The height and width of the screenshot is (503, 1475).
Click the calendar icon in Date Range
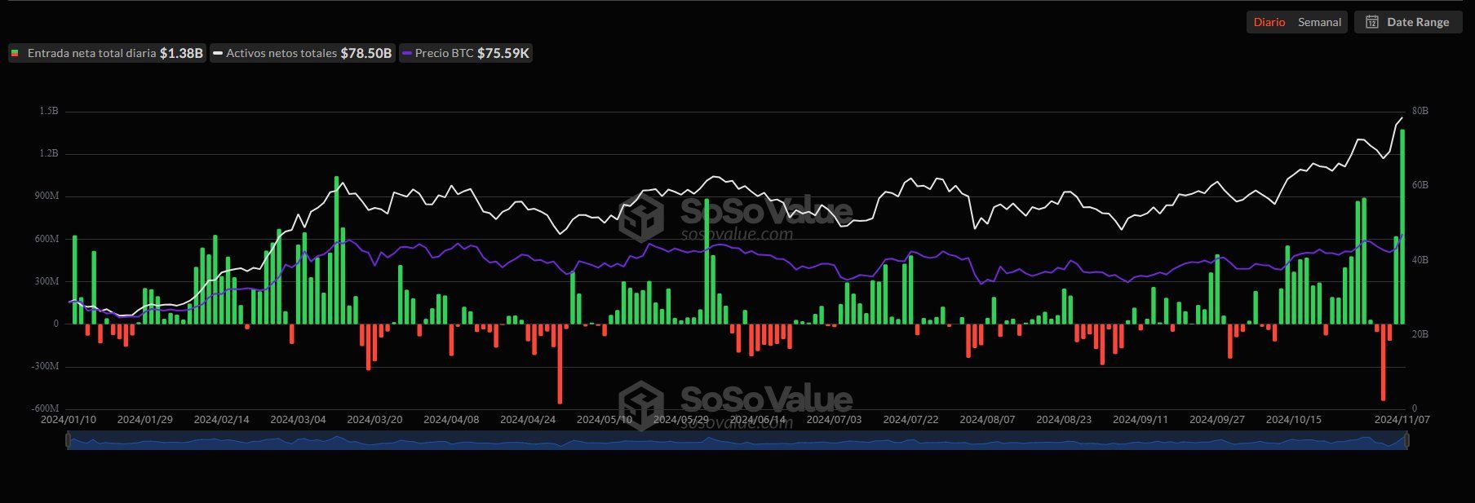(1372, 22)
